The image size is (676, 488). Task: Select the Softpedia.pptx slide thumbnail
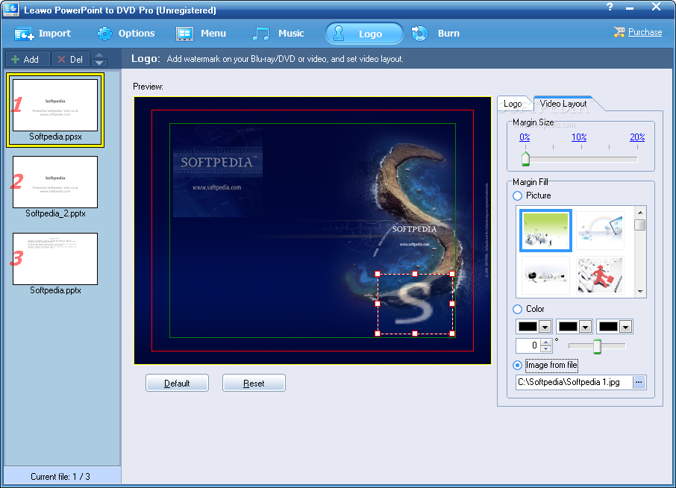(55, 259)
